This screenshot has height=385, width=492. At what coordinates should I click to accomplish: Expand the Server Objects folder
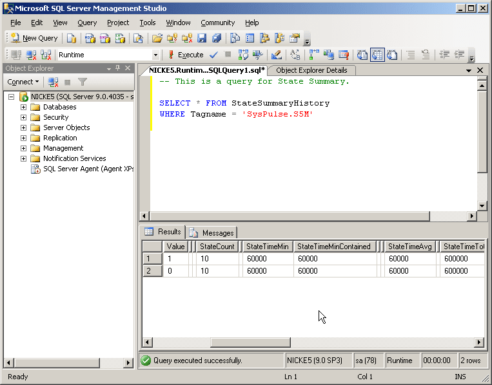point(23,128)
